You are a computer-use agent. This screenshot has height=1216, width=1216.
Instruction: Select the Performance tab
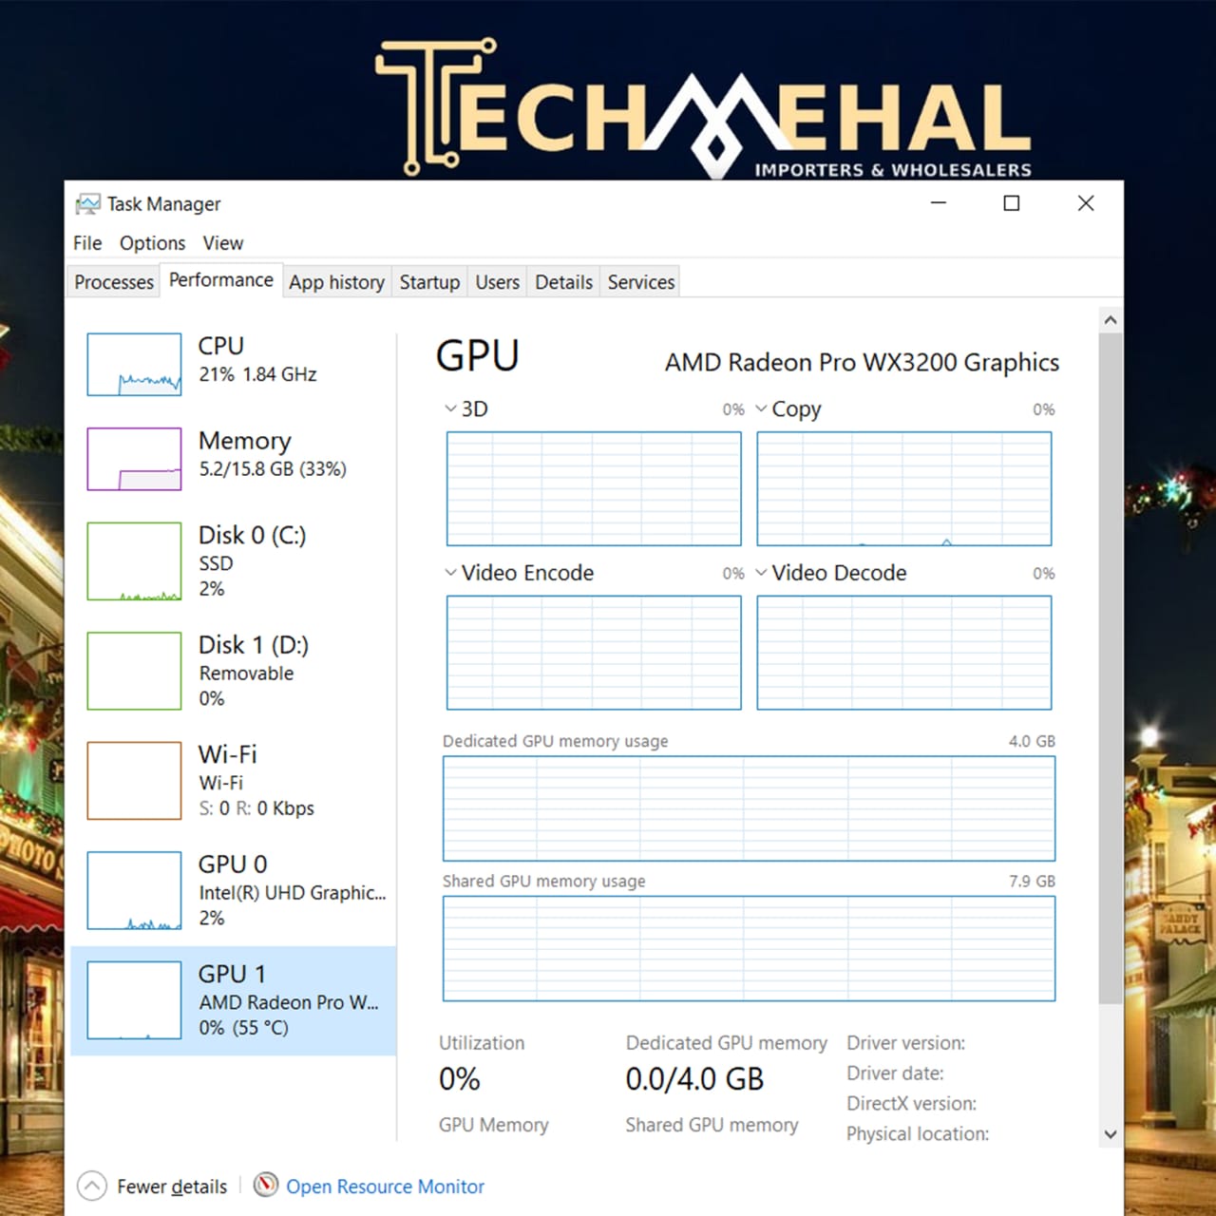(221, 280)
